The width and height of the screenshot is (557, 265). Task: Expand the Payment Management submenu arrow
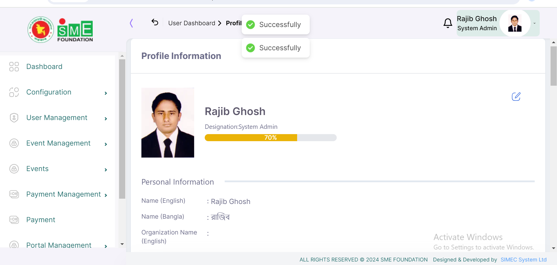point(106,195)
